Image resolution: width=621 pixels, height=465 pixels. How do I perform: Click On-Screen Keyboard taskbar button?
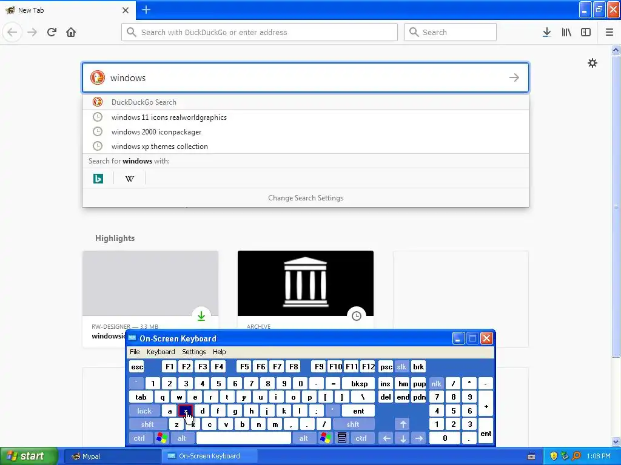pos(209,456)
